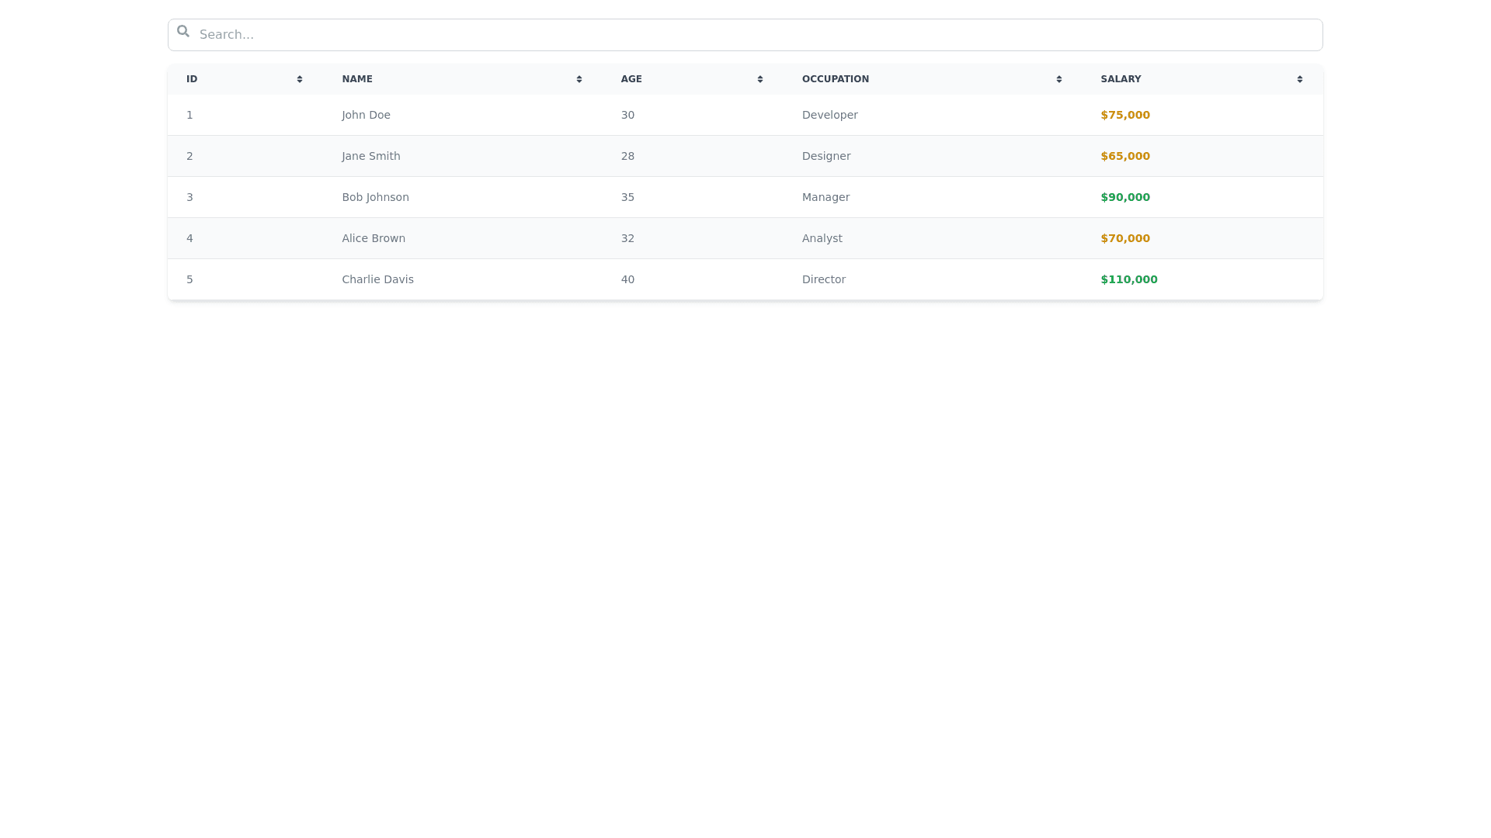Sort table by NAME header
The image size is (1491, 838).
[x=357, y=79]
